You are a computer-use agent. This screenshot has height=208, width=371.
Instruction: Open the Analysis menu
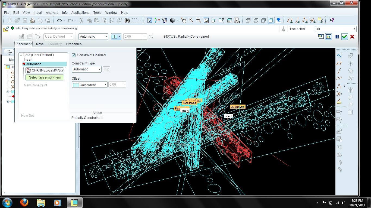click(x=52, y=13)
